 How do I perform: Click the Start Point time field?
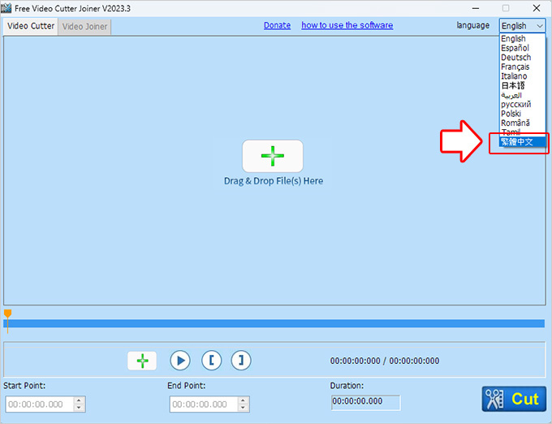[x=40, y=405]
